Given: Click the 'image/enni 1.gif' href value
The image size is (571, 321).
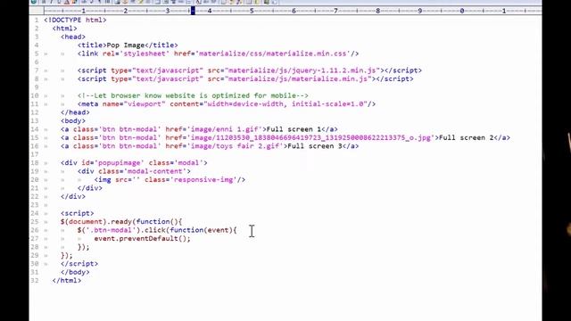Looking at the screenshot, I should (224, 129).
